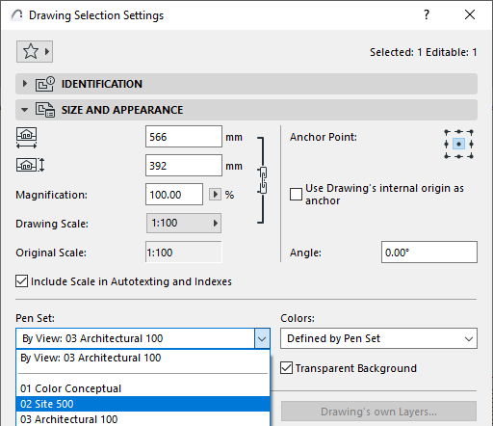Click the height field showing 392

(x=184, y=166)
